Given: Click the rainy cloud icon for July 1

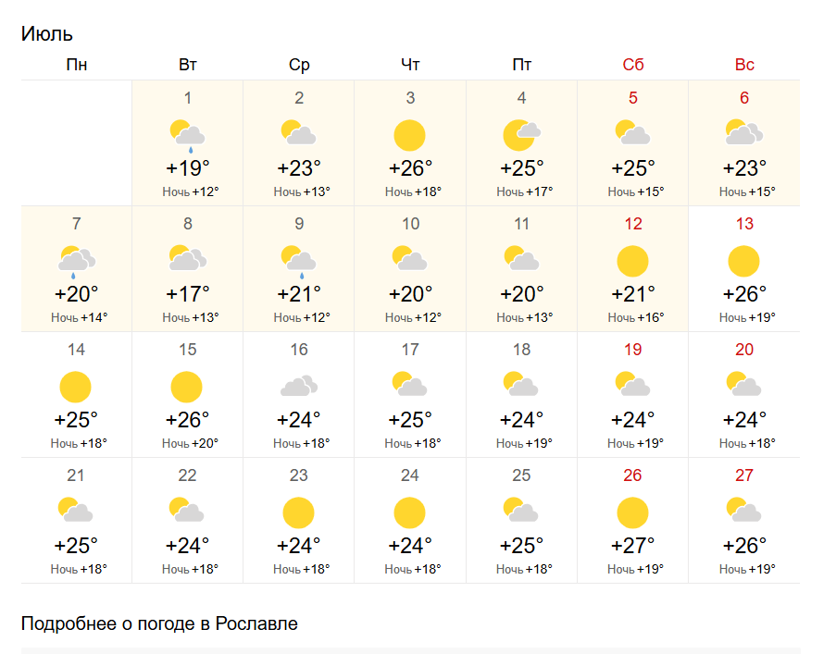Looking at the screenshot, I should tap(187, 135).
